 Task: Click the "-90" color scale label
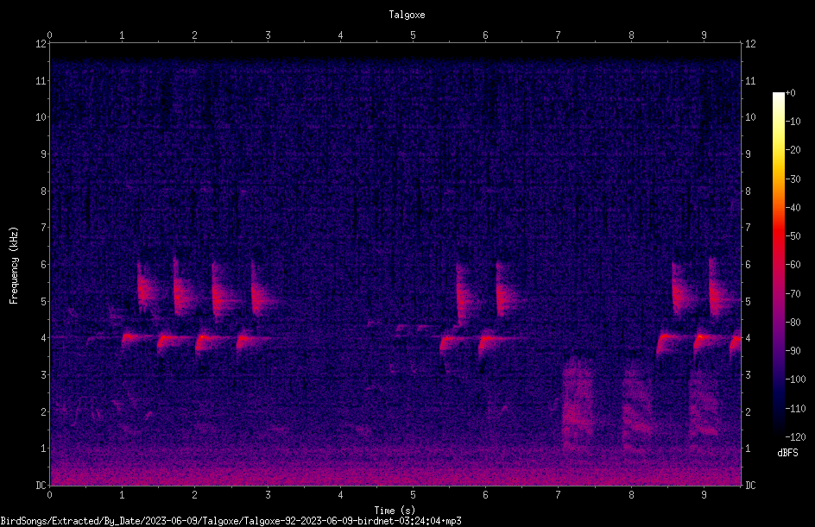pyautogui.click(x=793, y=351)
